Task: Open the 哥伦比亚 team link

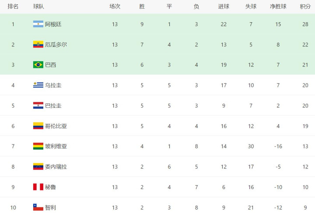Action: click(x=56, y=126)
